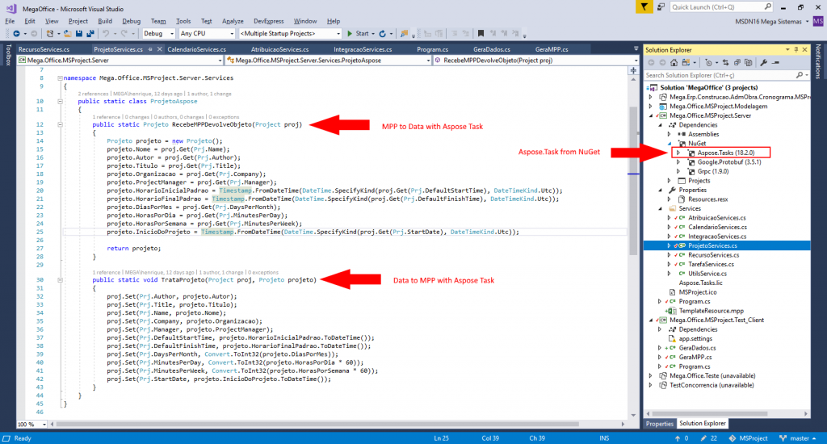The width and height of the screenshot is (827, 444).
Task: Select TarefaServices.cs in Solution Explorer
Action: (712, 265)
